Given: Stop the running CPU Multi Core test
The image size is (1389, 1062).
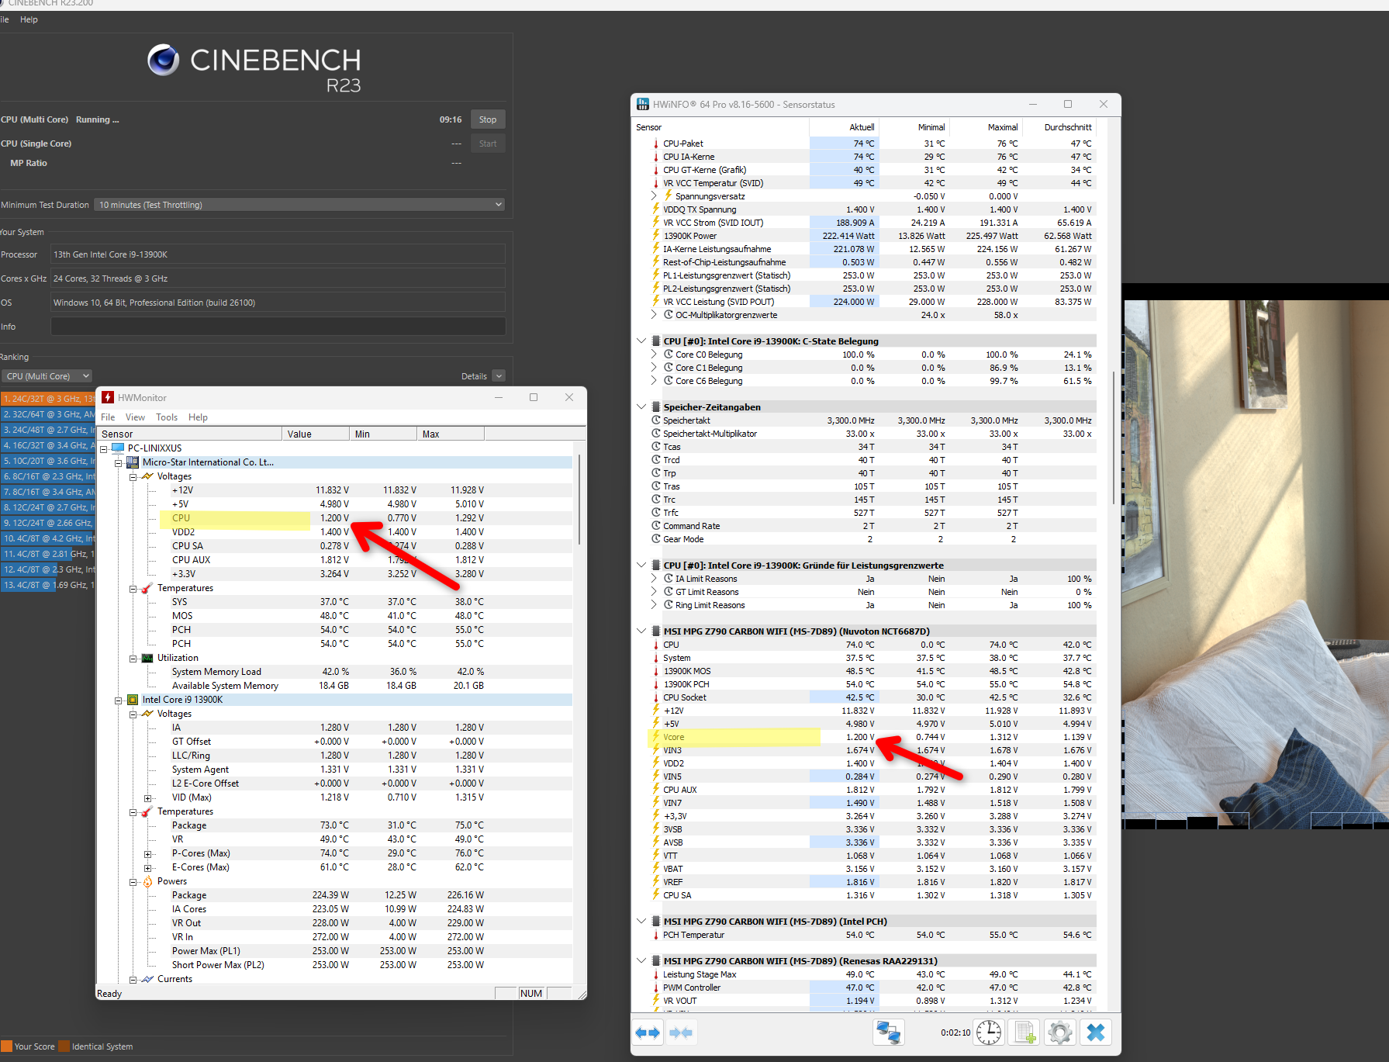Looking at the screenshot, I should point(488,119).
